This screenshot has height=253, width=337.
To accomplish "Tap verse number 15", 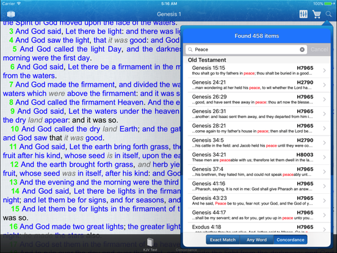I will [x=15, y=209].
